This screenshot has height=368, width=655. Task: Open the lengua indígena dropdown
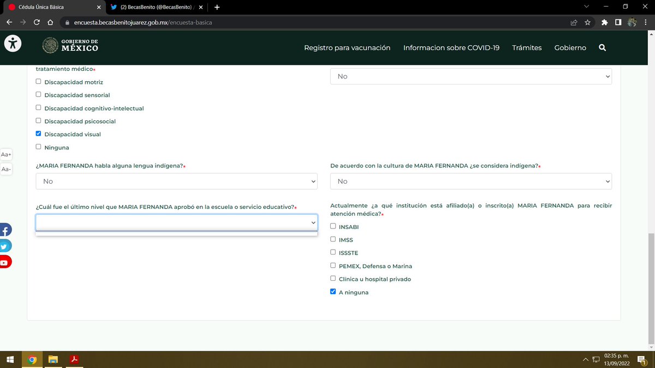click(176, 181)
